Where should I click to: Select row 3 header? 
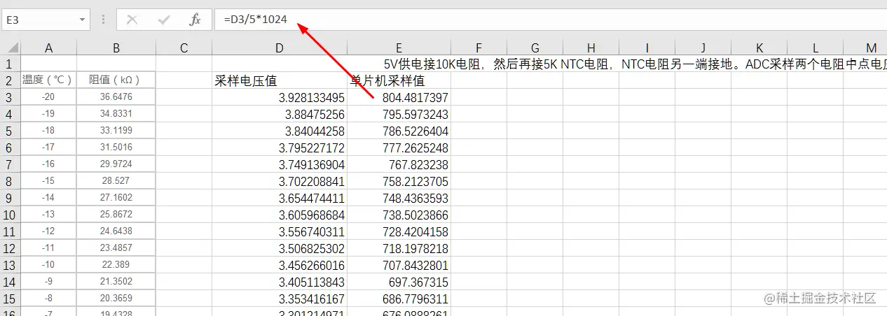click(x=10, y=97)
